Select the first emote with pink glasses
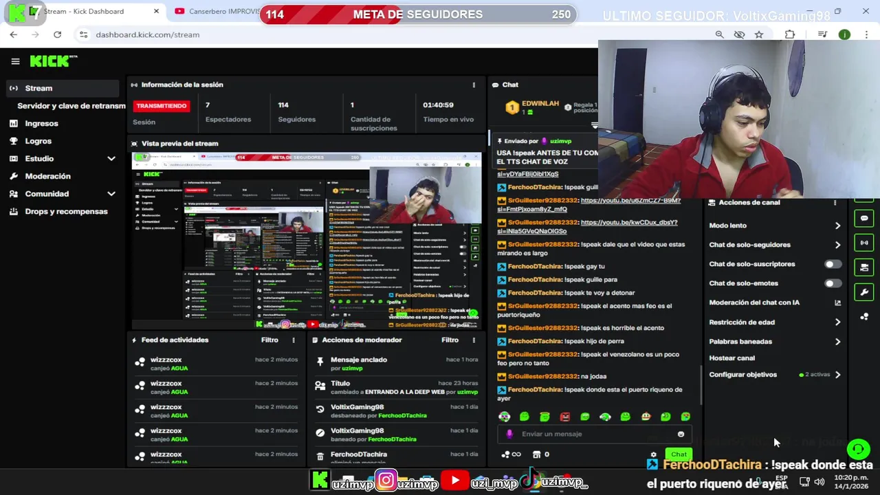 coord(504,417)
